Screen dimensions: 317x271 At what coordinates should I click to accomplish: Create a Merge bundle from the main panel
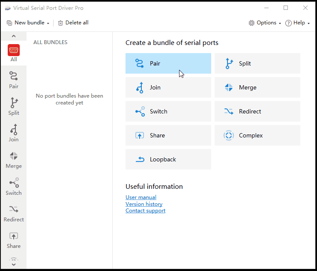(x=257, y=87)
